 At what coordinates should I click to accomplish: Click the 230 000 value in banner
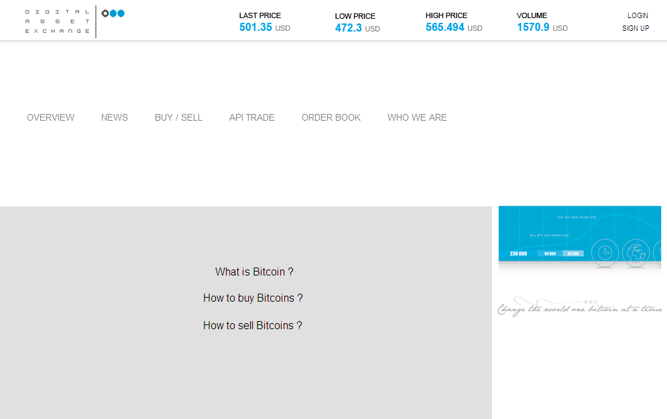[518, 253]
